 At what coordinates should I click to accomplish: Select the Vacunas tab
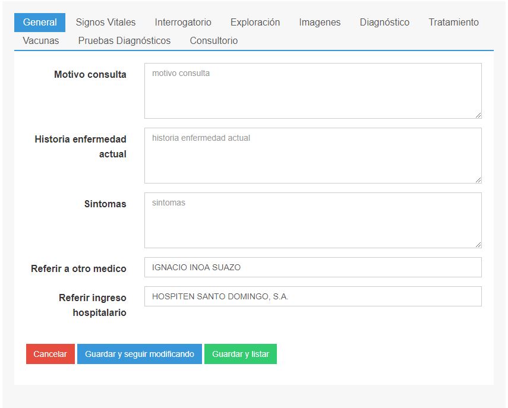pos(41,41)
